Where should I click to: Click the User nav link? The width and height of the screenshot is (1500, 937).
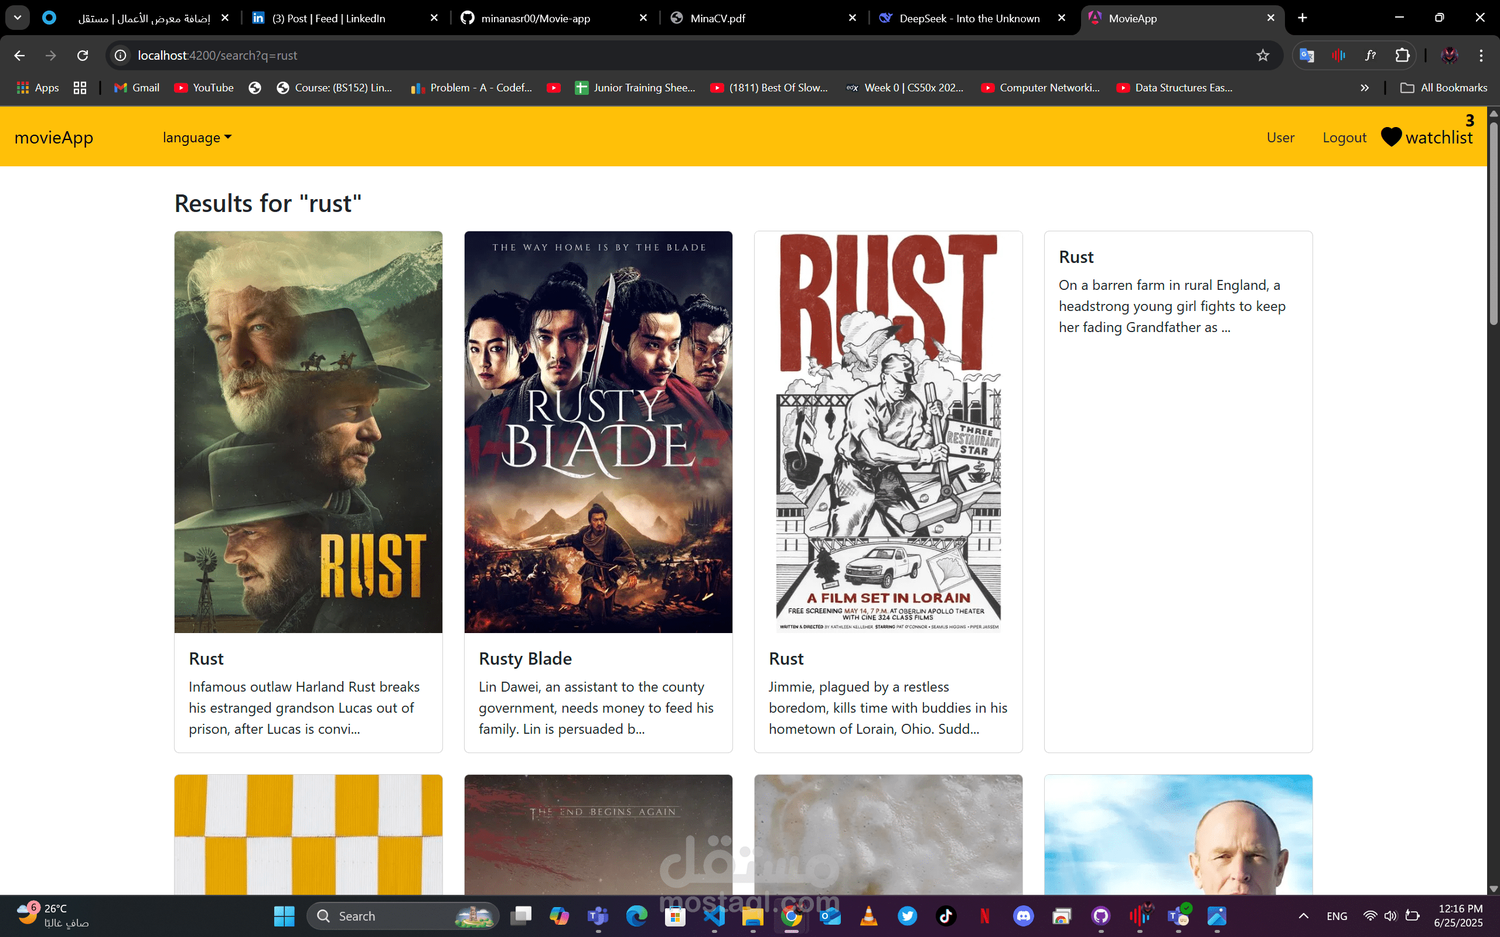click(1281, 138)
